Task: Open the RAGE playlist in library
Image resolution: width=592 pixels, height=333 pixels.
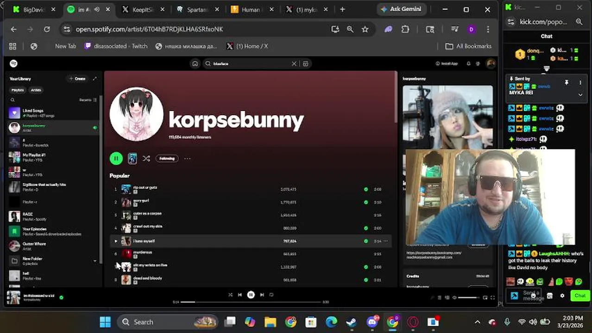Action: [53, 216]
